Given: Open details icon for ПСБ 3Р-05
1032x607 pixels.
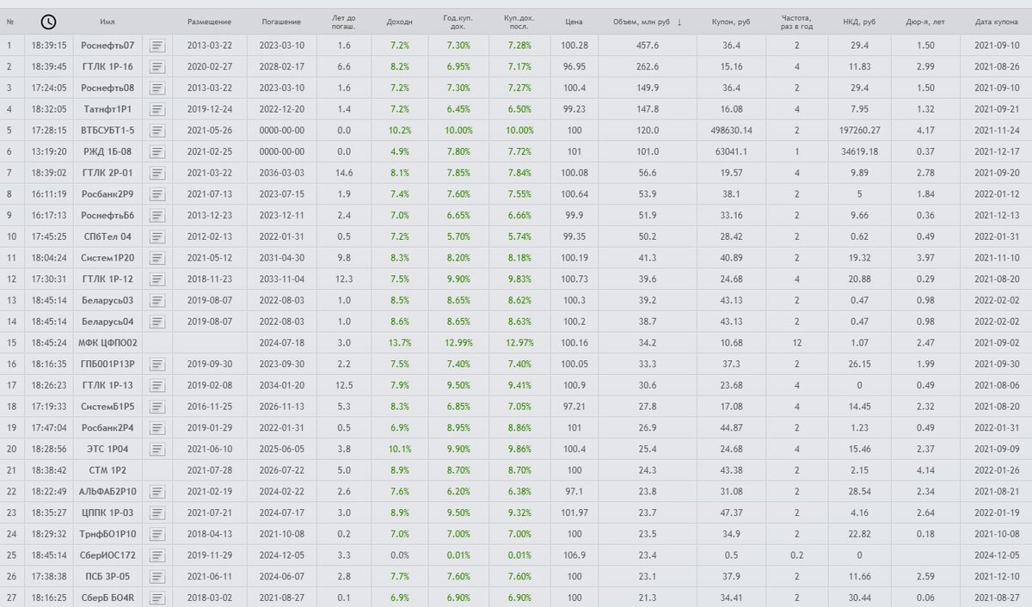Looking at the screenshot, I should (x=157, y=576).
